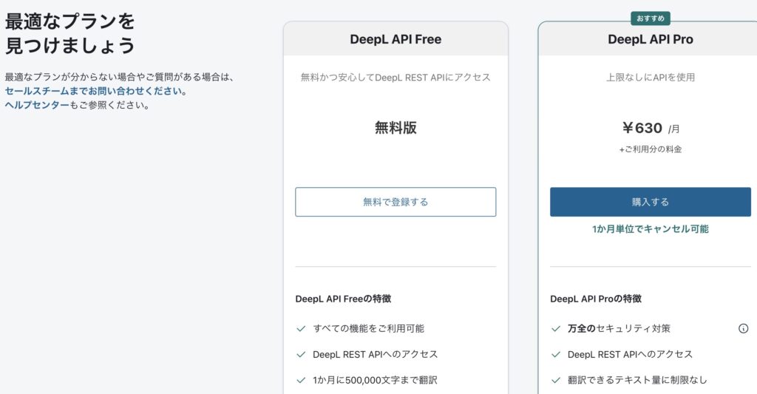Click checkmark next to すべての機能をご利用可能
The height and width of the screenshot is (394, 757).
302,328
